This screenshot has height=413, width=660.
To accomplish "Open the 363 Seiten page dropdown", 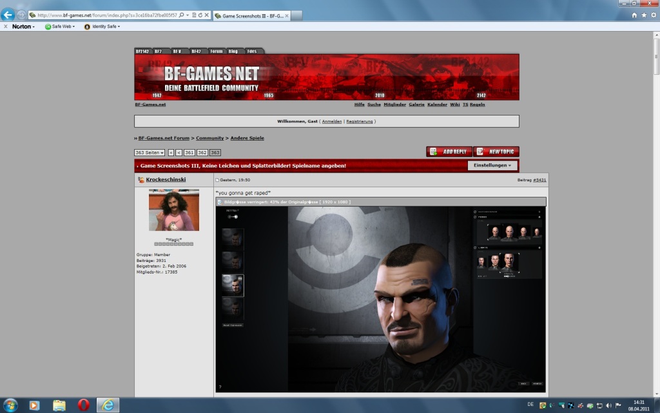I will tap(150, 152).
